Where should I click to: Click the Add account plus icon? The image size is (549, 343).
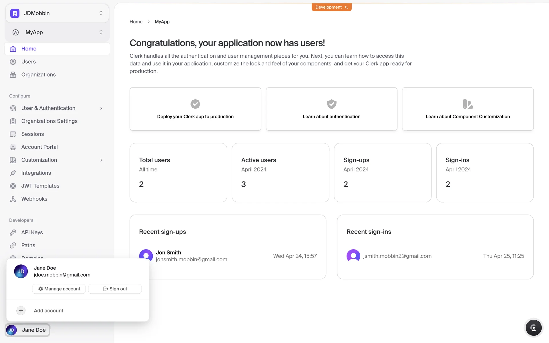(x=21, y=311)
